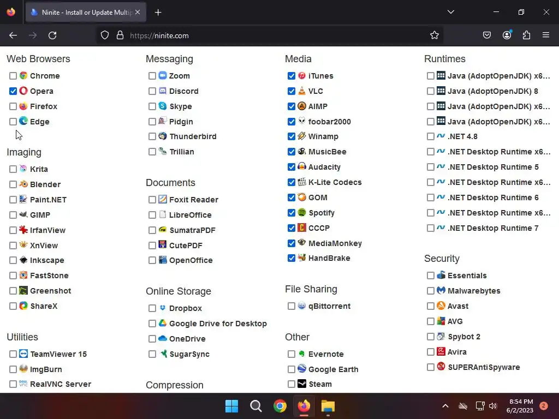This screenshot has width=559, height=419.
Task: Click the Discord icon
Action: [163, 91]
